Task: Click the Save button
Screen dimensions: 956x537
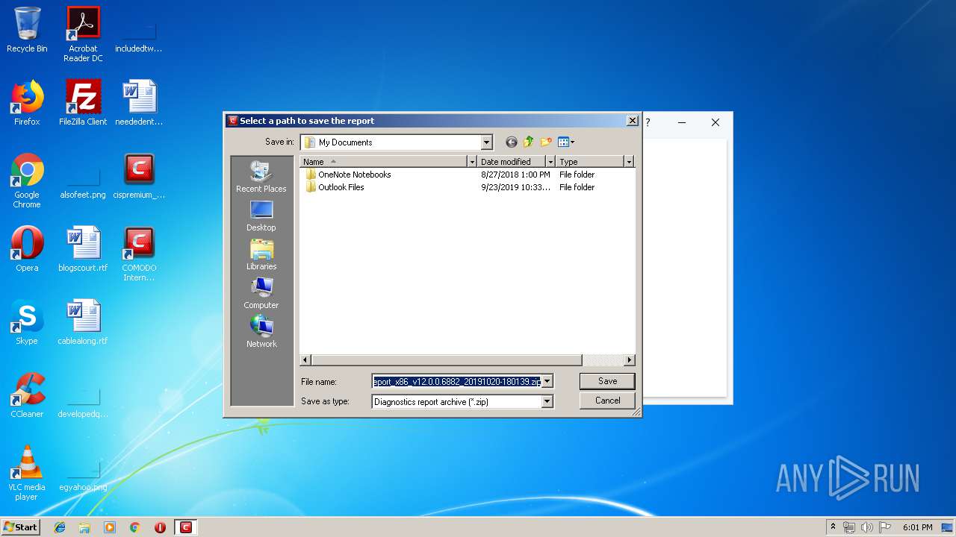Action: 607,380
